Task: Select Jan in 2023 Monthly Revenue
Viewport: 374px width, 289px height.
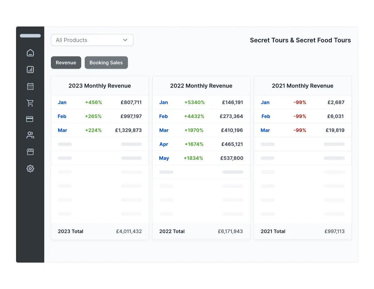Action: (x=62, y=102)
